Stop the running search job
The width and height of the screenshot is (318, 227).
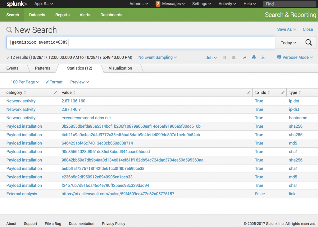(234, 58)
